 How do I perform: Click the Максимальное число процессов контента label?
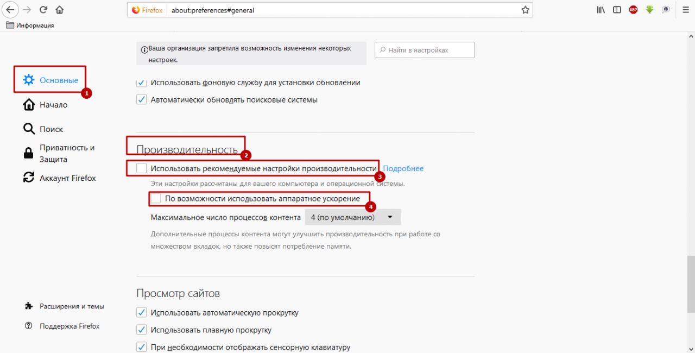(x=225, y=217)
